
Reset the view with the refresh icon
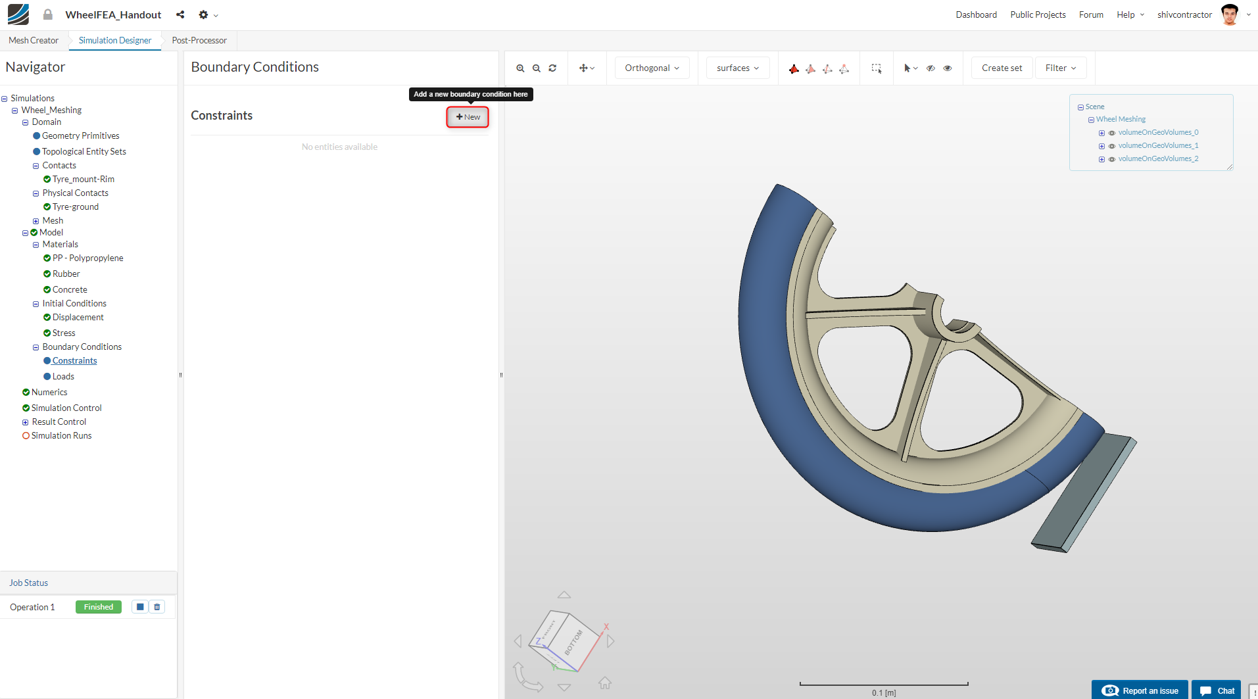[x=552, y=68]
